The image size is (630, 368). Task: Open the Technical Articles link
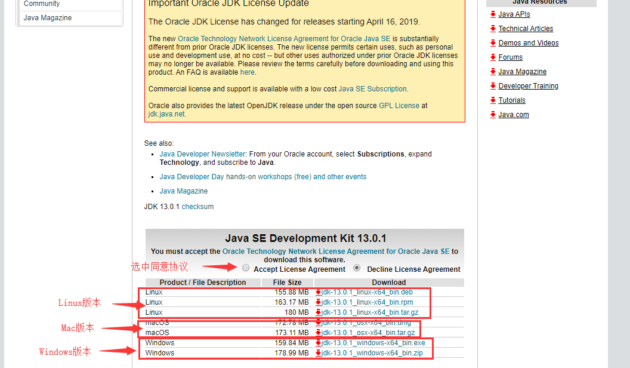(526, 29)
